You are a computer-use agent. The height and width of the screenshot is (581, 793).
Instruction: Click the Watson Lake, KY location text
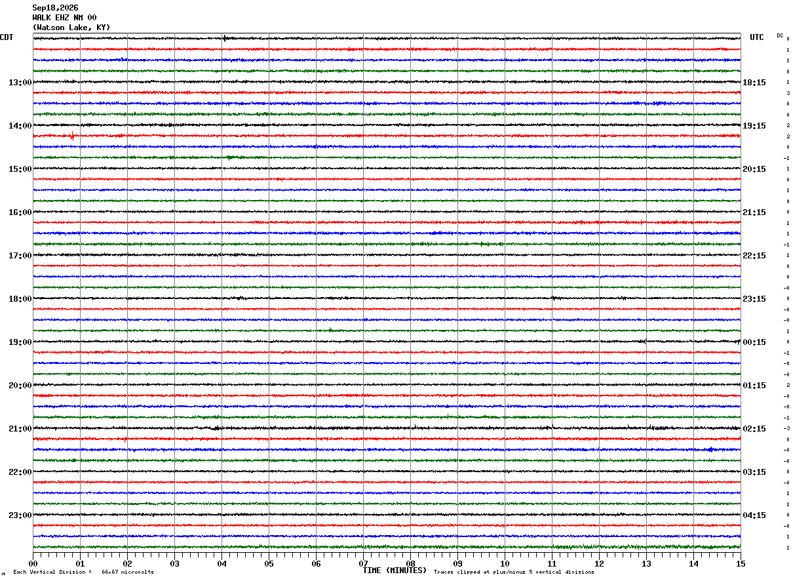point(71,28)
